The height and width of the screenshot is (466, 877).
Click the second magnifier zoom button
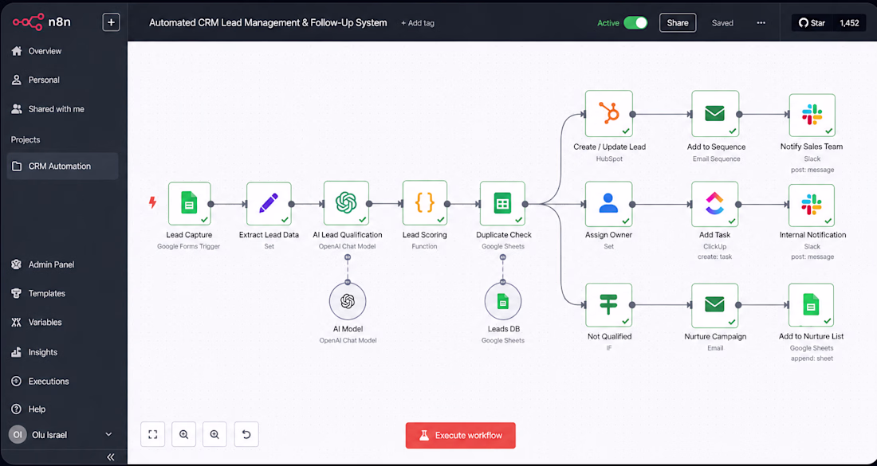(x=214, y=435)
